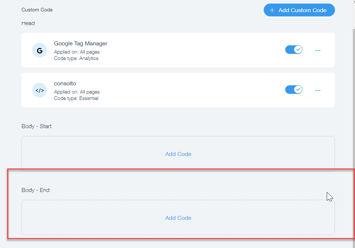Image resolution: width=355 pixels, height=248 pixels.
Task: Click Add Code under Body - End
Action: click(x=178, y=218)
